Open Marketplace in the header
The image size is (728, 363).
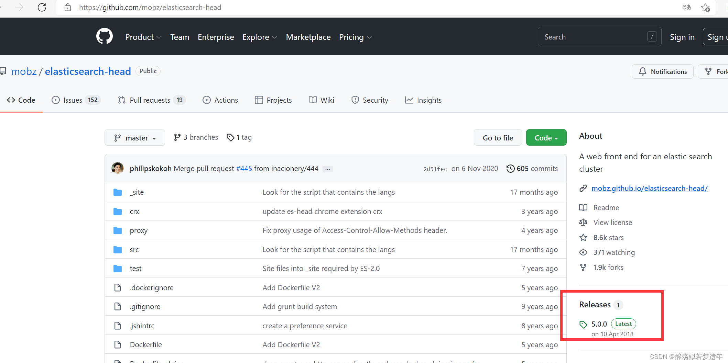[x=308, y=37]
